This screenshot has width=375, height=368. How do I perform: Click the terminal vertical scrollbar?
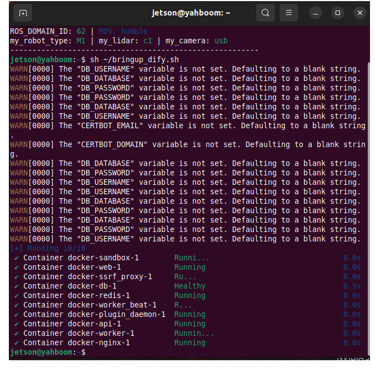[368, 208]
